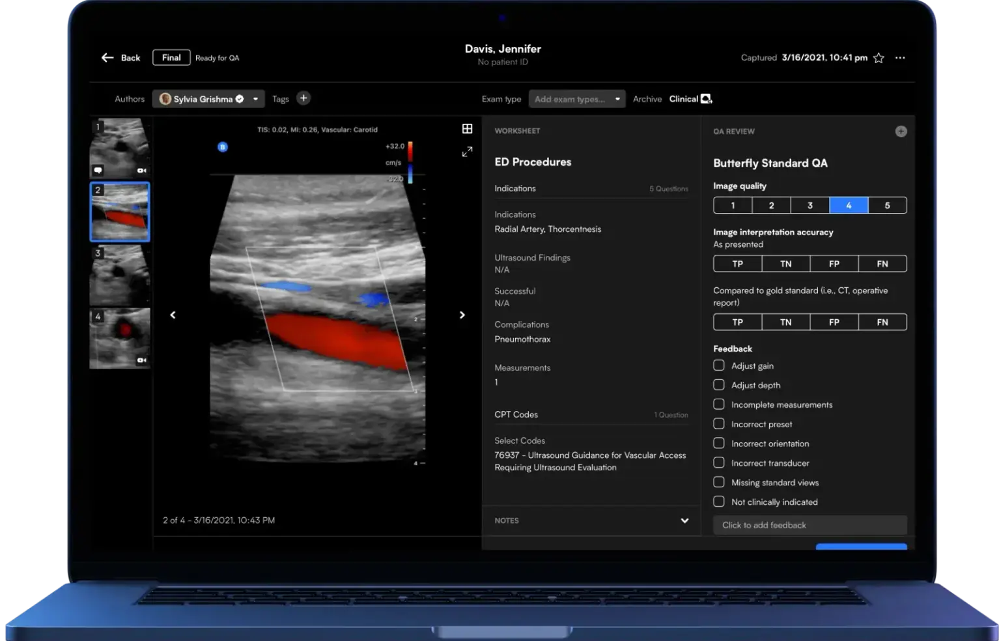
Task: Open the Add exam types dropdown
Action: (577, 99)
